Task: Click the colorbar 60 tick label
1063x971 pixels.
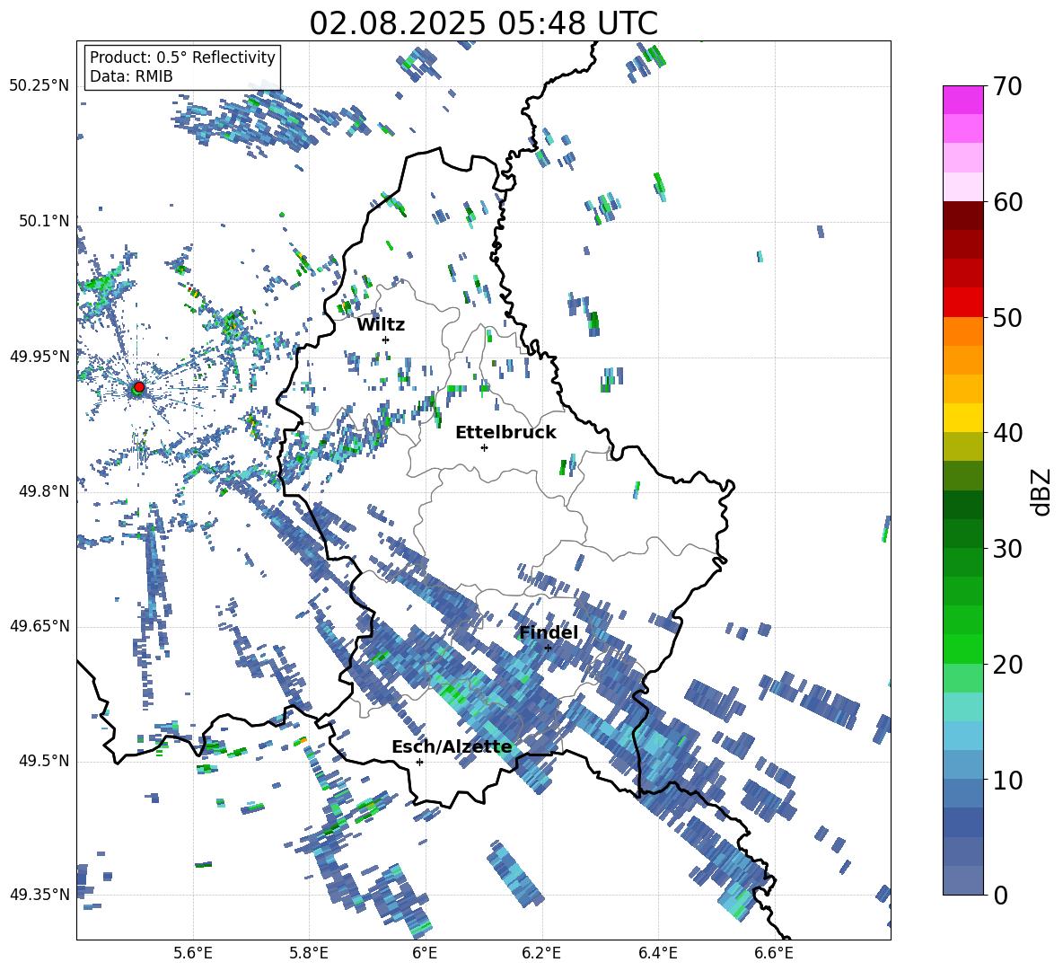Action: 1007,202
